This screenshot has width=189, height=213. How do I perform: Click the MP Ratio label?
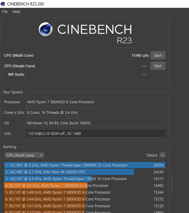(16, 74)
